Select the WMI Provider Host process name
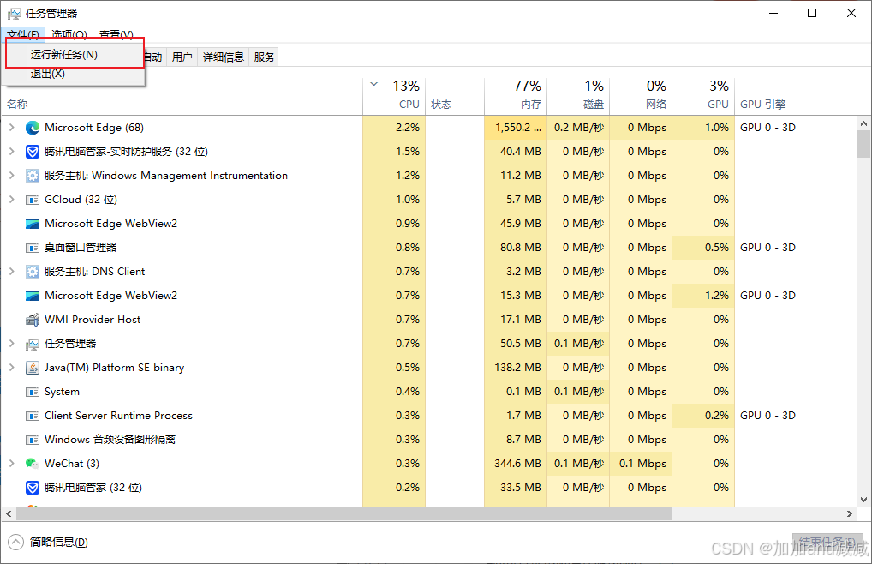 click(x=93, y=319)
